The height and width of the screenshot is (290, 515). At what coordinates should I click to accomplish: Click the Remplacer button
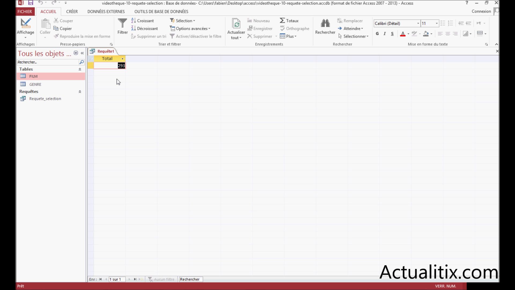(350, 21)
